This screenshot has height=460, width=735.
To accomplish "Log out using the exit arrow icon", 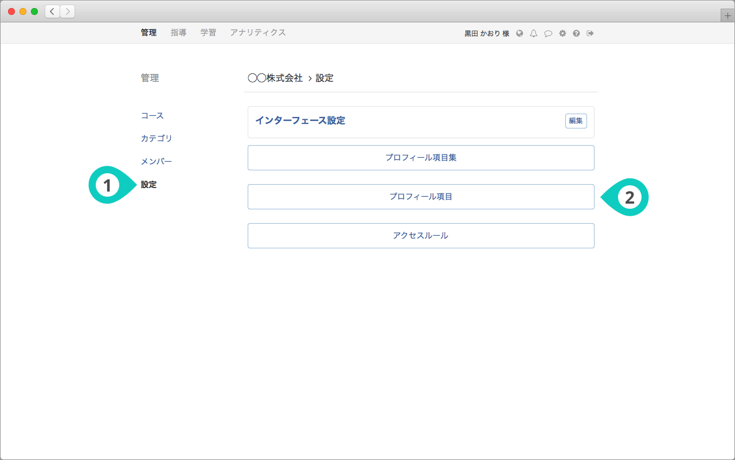I will 590,33.
